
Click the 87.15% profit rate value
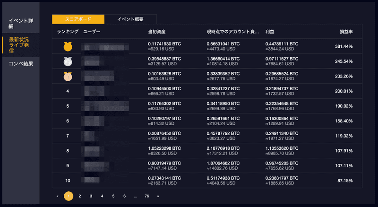[x=345, y=181]
